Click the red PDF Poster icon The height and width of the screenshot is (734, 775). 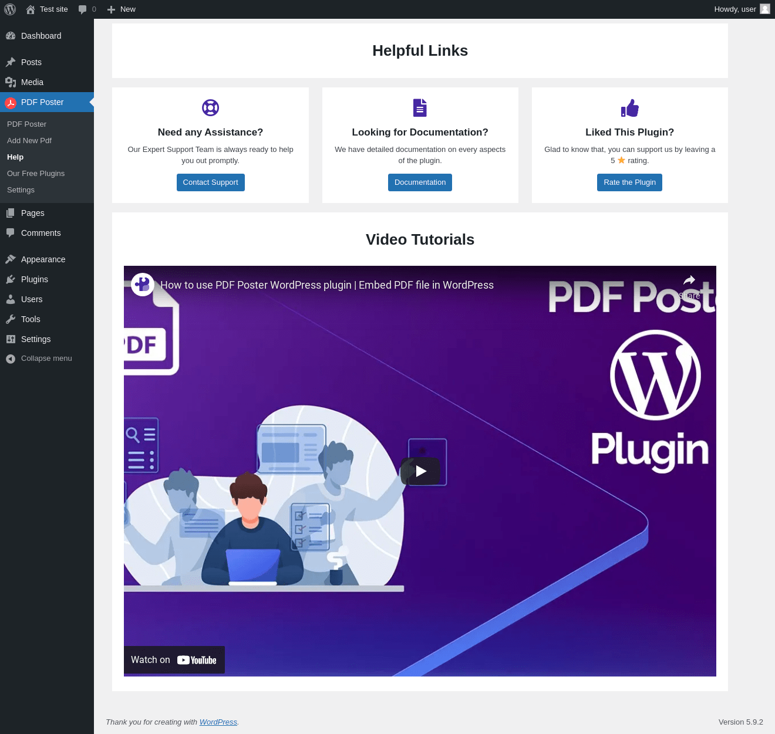pos(11,103)
